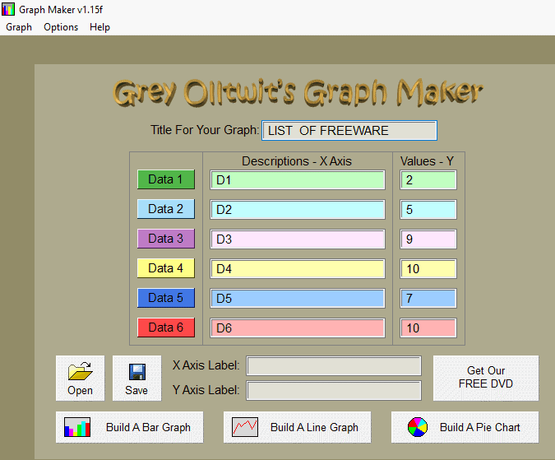Click Data 5 value field showing 7
This screenshot has width=555, height=460.
pyautogui.click(x=428, y=298)
